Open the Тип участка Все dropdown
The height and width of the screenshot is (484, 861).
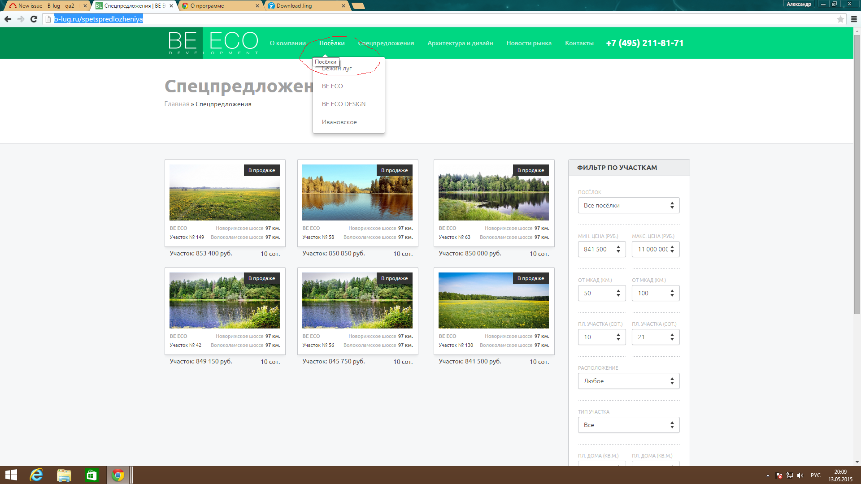pos(628,425)
